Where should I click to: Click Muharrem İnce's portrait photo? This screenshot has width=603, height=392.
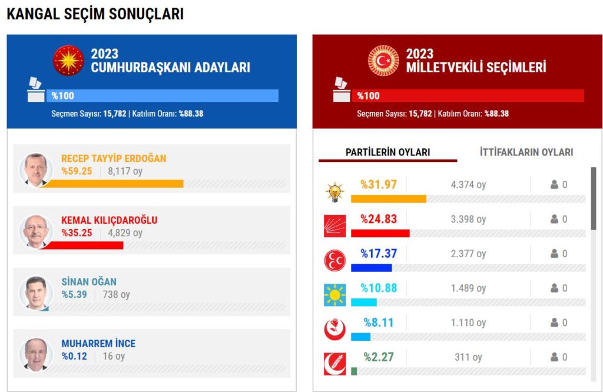pos(36,354)
